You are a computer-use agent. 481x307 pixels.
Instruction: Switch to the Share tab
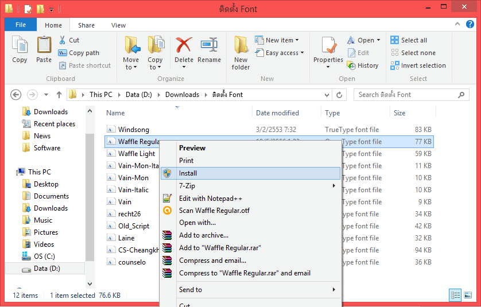(x=86, y=25)
